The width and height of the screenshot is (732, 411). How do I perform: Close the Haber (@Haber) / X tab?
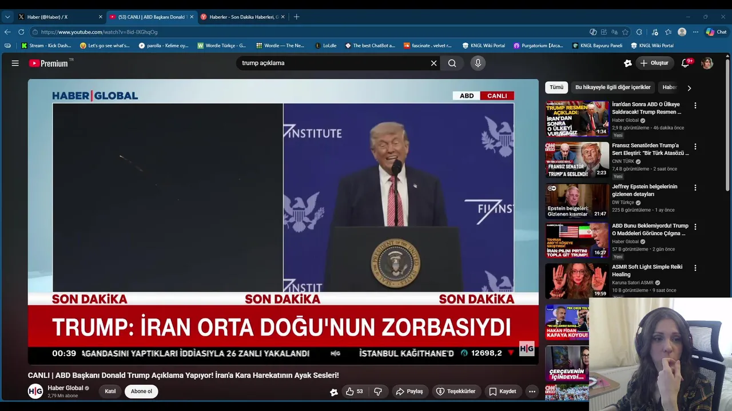pos(101,17)
